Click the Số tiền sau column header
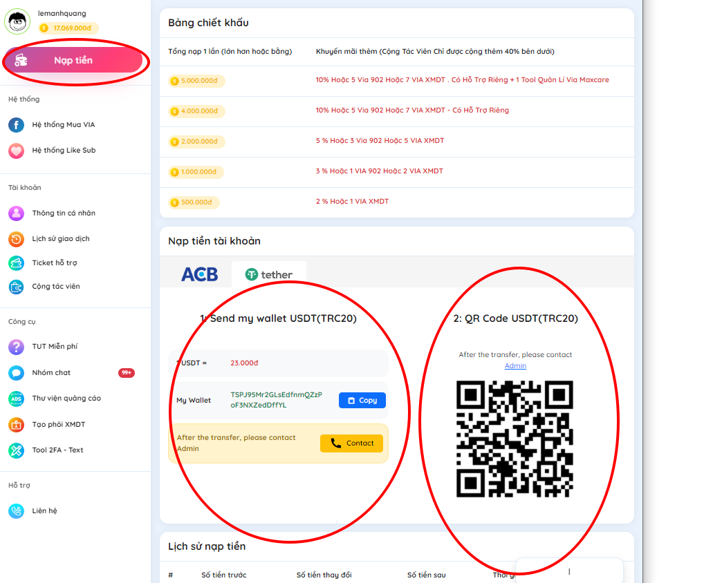This screenshot has height=583, width=713. tap(427, 575)
